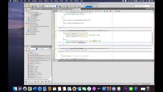
Task: Click the editor find selection magnifier icon
Action: coord(82,11)
